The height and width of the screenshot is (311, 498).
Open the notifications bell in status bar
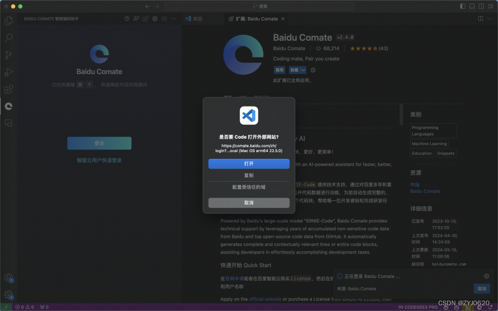point(491,307)
